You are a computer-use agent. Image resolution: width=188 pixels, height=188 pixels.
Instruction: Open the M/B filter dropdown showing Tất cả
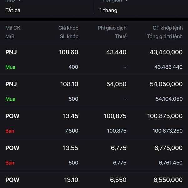point(13,10)
